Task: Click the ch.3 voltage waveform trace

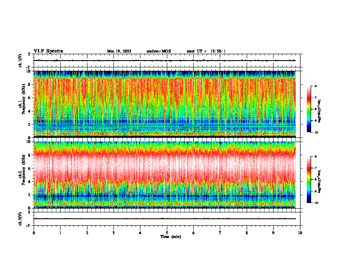Action: coord(165,219)
